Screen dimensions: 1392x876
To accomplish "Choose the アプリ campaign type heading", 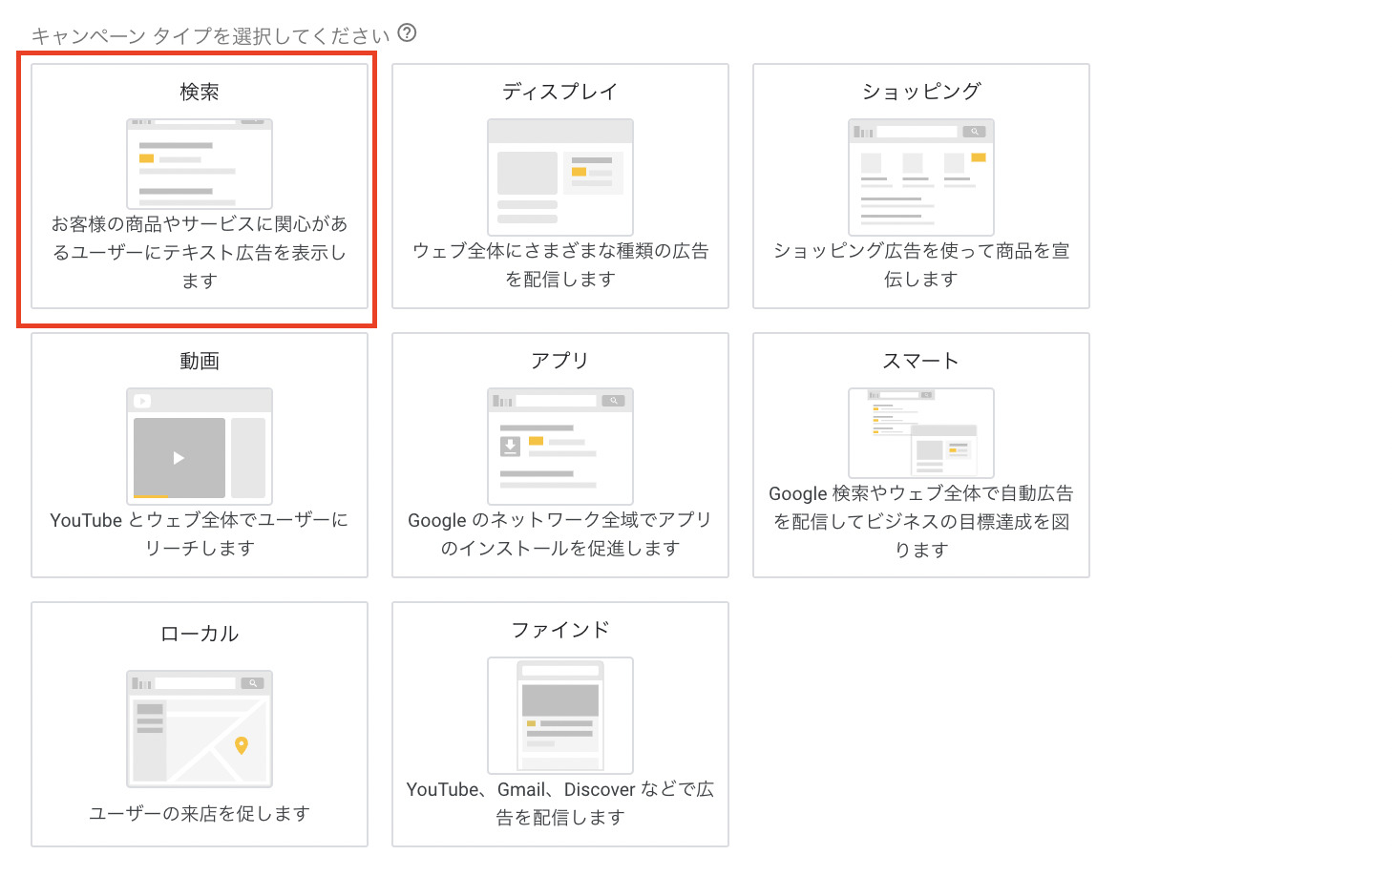I will point(560,361).
